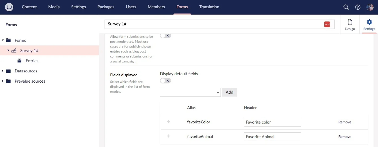Go to the Content section

(x=29, y=7)
